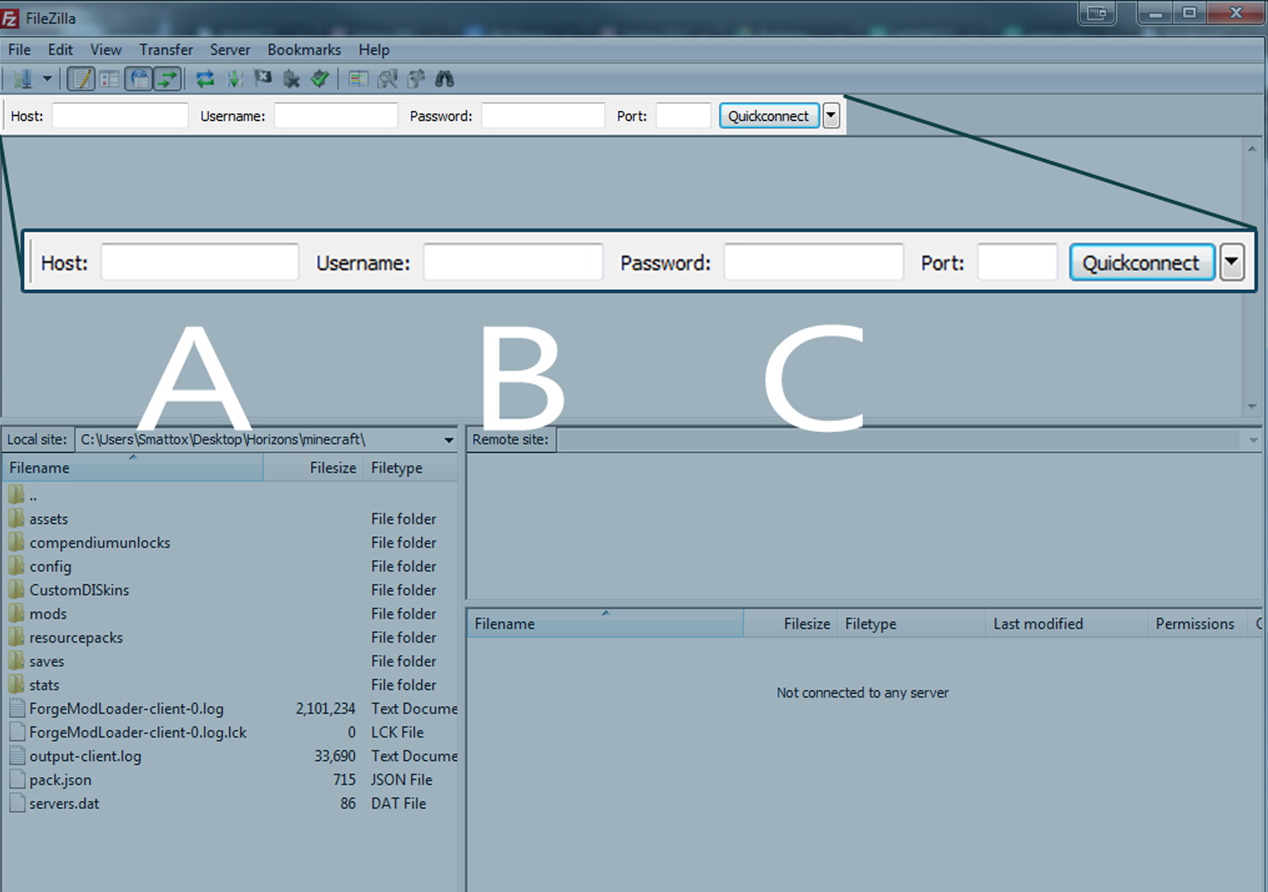1268x892 pixels.
Task: Toggle directory comparison icon
Action: pos(388,80)
